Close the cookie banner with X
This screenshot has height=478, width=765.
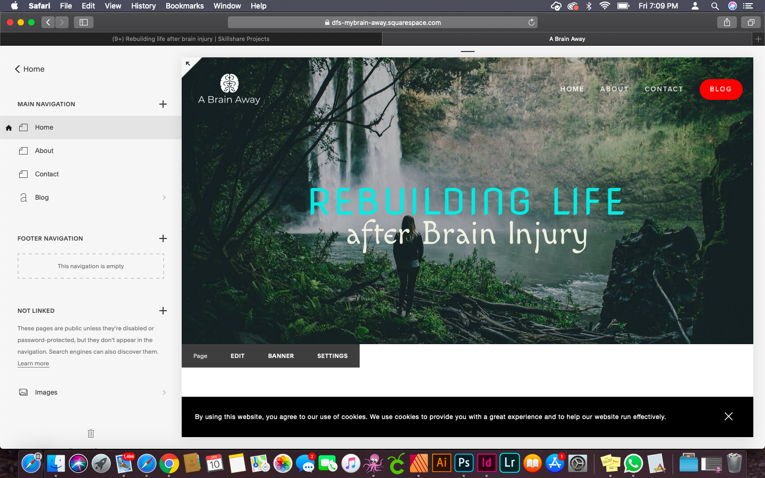[728, 416]
